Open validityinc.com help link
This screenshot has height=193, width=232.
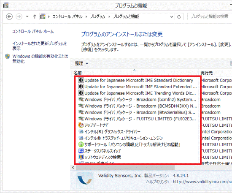202,182
